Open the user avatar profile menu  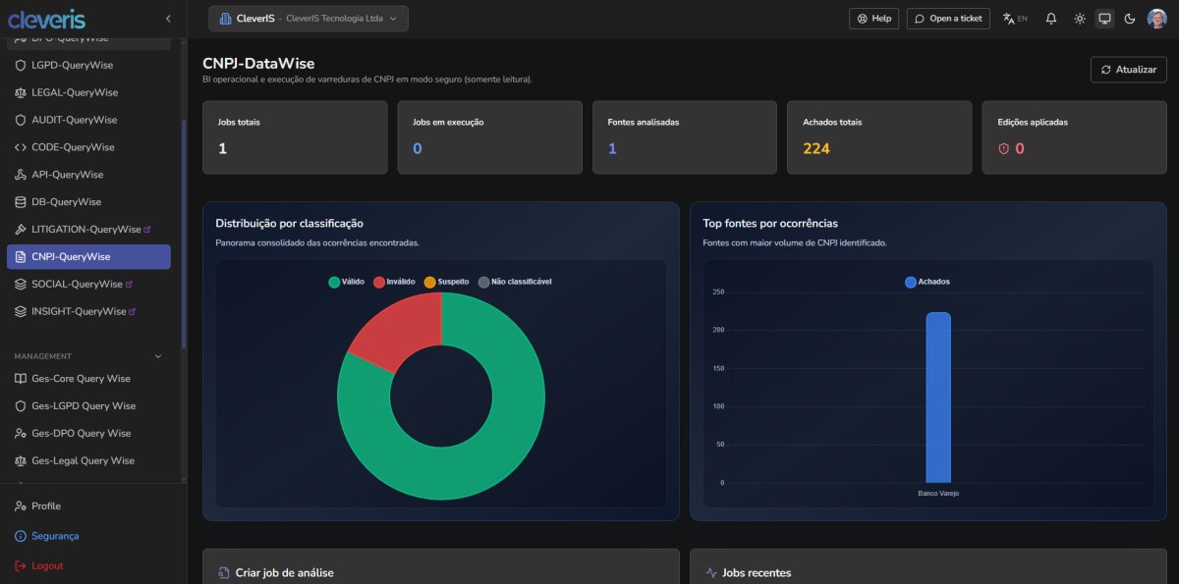point(1156,19)
